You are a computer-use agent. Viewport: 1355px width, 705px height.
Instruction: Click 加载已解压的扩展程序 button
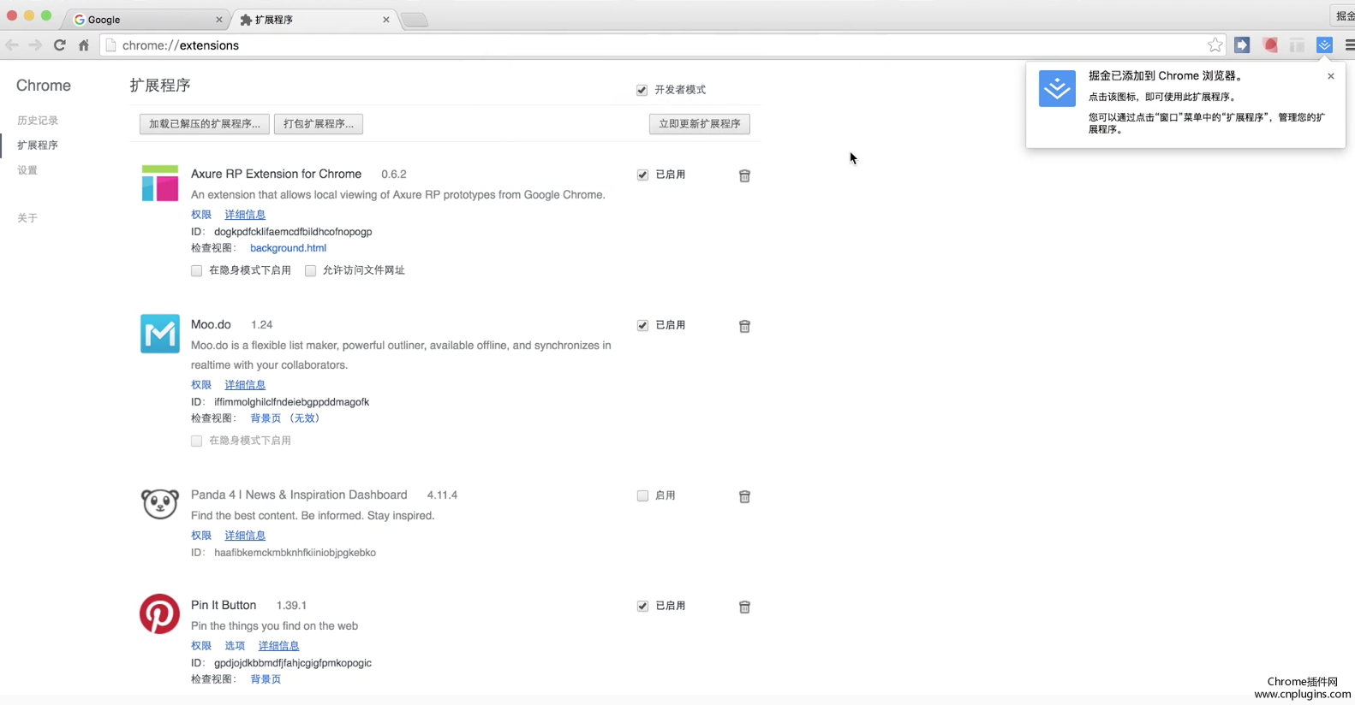click(x=205, y=124)
